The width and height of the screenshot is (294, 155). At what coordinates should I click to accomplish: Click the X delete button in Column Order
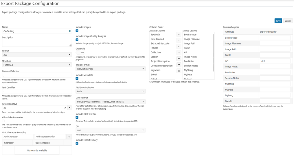pos(179,71)
